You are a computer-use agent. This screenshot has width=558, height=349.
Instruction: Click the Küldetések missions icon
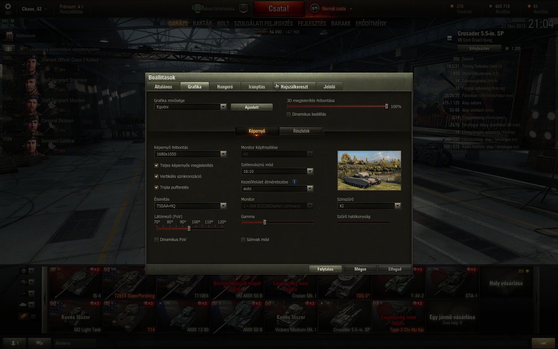9,36
